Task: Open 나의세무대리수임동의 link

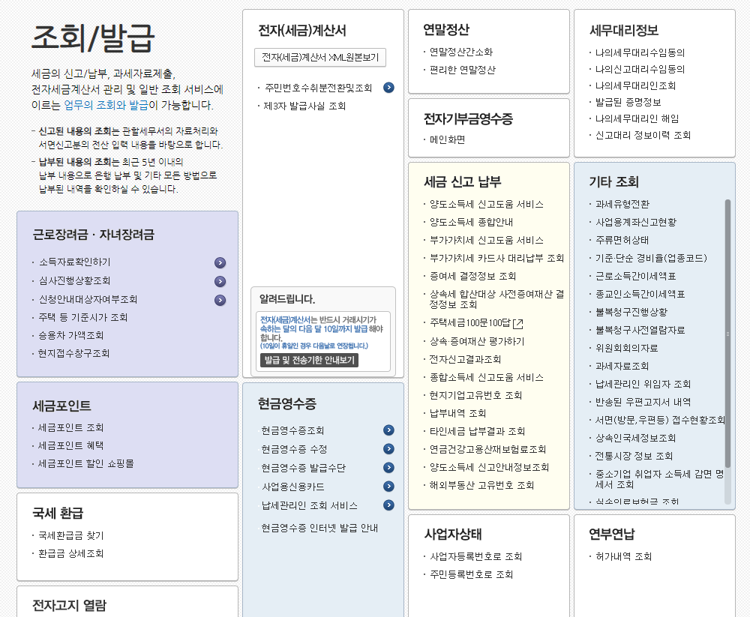Action: 640,52
